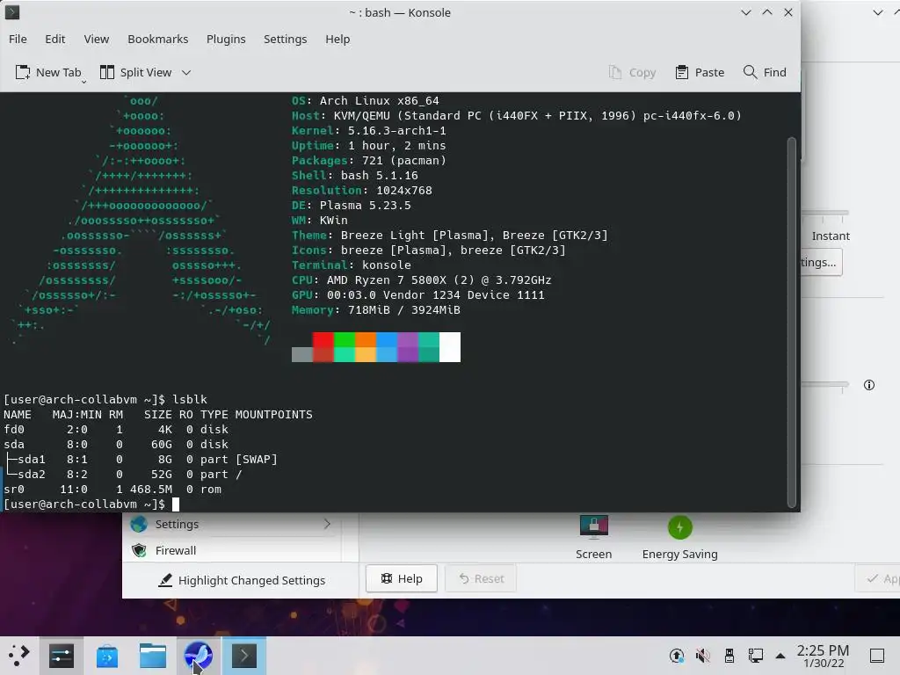Click the Help button in System Settings
This screenshot has width=900, height=675.
point(401,578)
